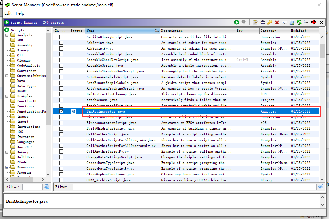The height and width of the screenshot is (219, 329).
Task: Click the category tree scroll down arrow
Action: tap(48, 174)
